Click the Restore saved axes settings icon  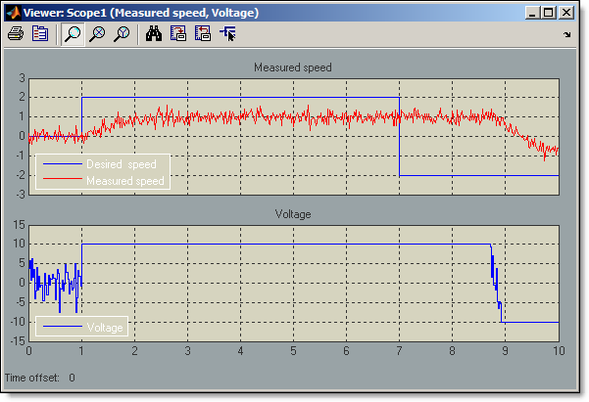[203, 33]
